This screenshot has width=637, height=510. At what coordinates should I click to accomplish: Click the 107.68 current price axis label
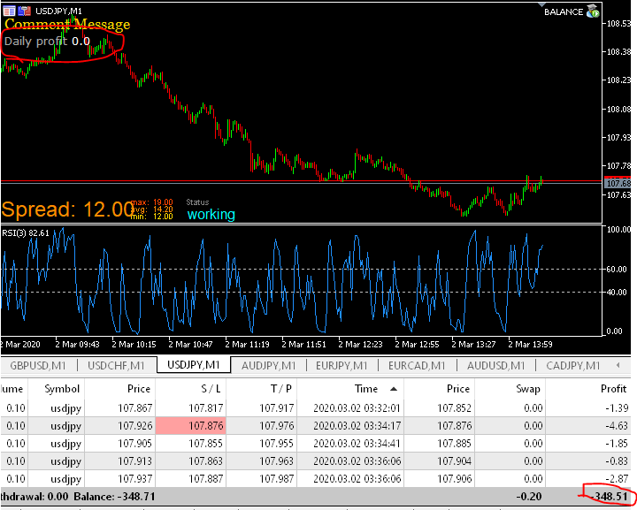[618, 183]
